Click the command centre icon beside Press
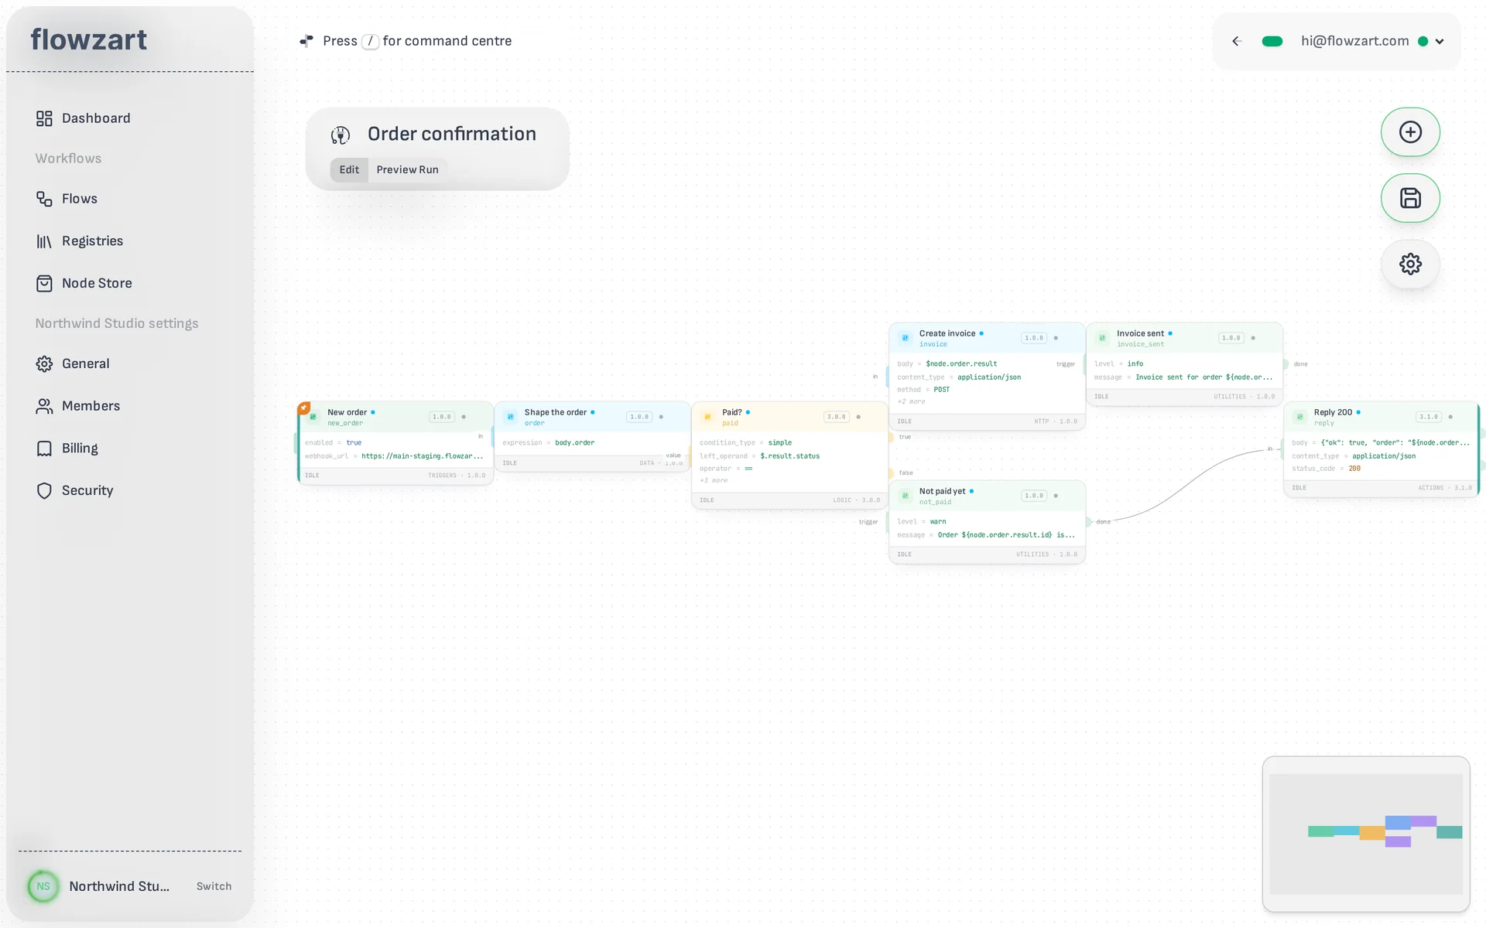 (x=306, y=41)
